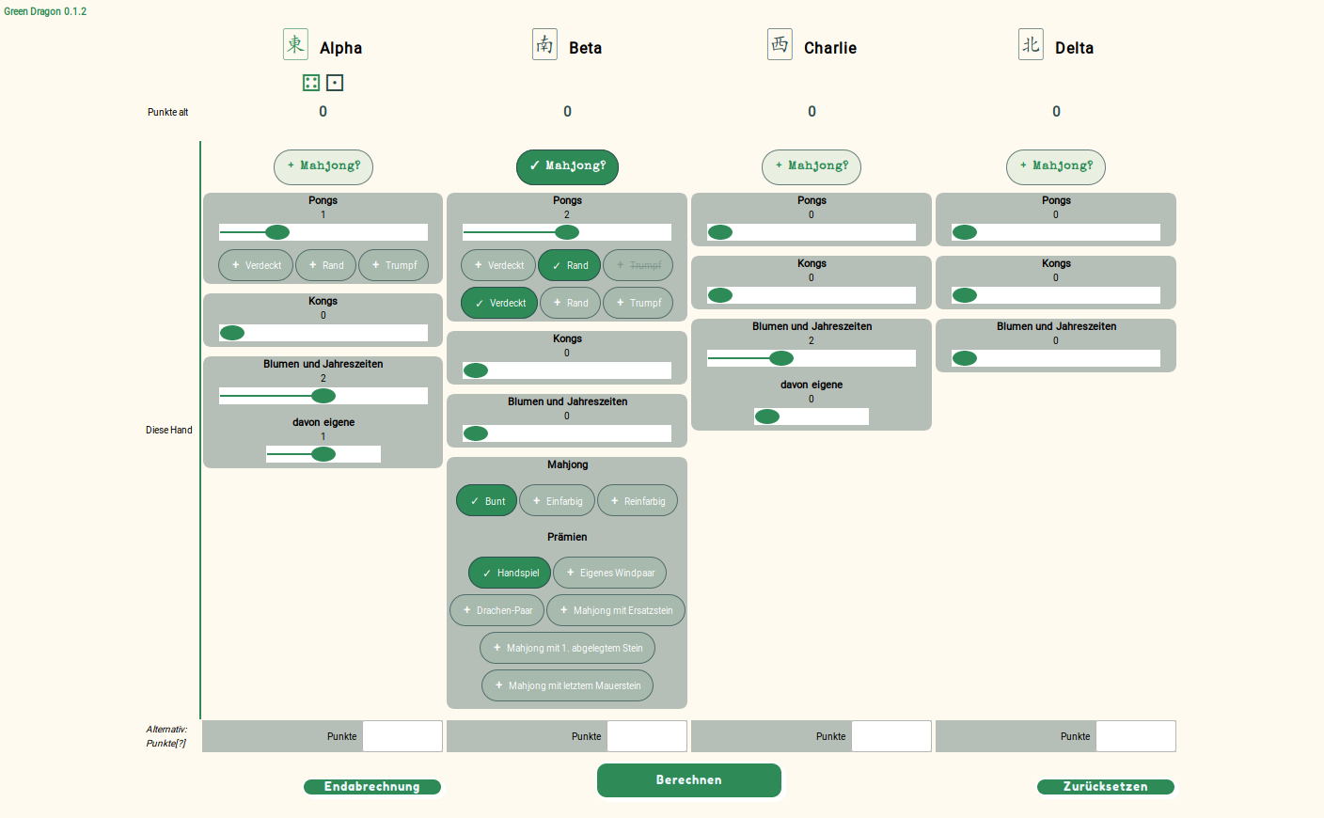This screenshot has width=1324, height=818.
Task: Toggle the Mahjong? chip for Alpha
Action: click(x=323, y=166)
